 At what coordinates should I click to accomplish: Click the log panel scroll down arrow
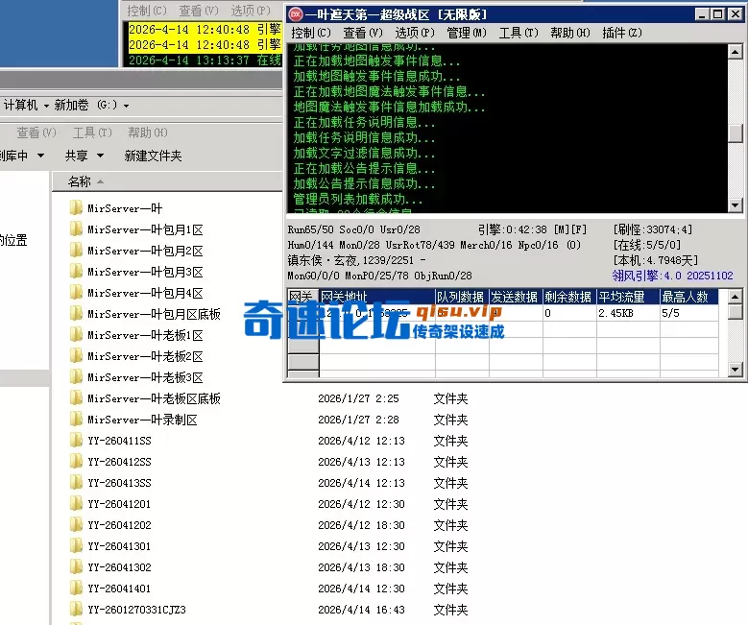[x=736, y=205]
